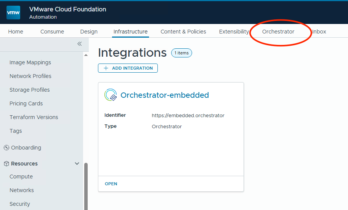Click the VMware vmw logo icon

click(x=13, y=13)
